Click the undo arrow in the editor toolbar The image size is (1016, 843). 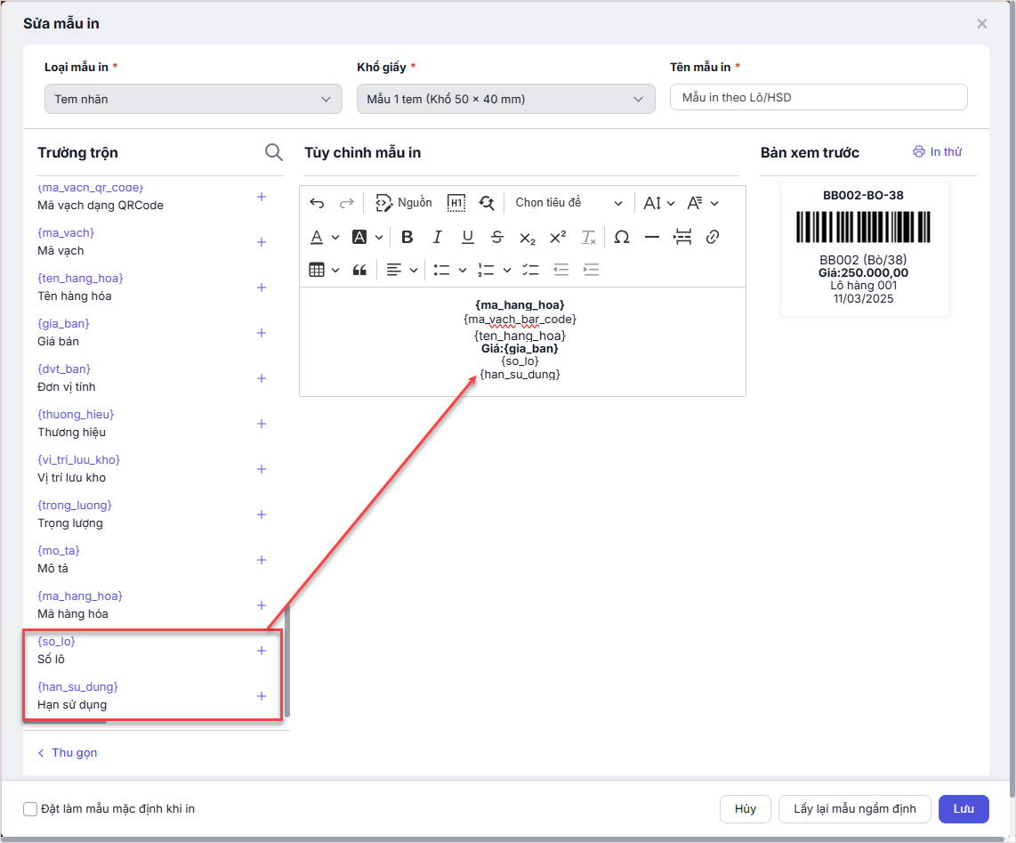(317, 203)
